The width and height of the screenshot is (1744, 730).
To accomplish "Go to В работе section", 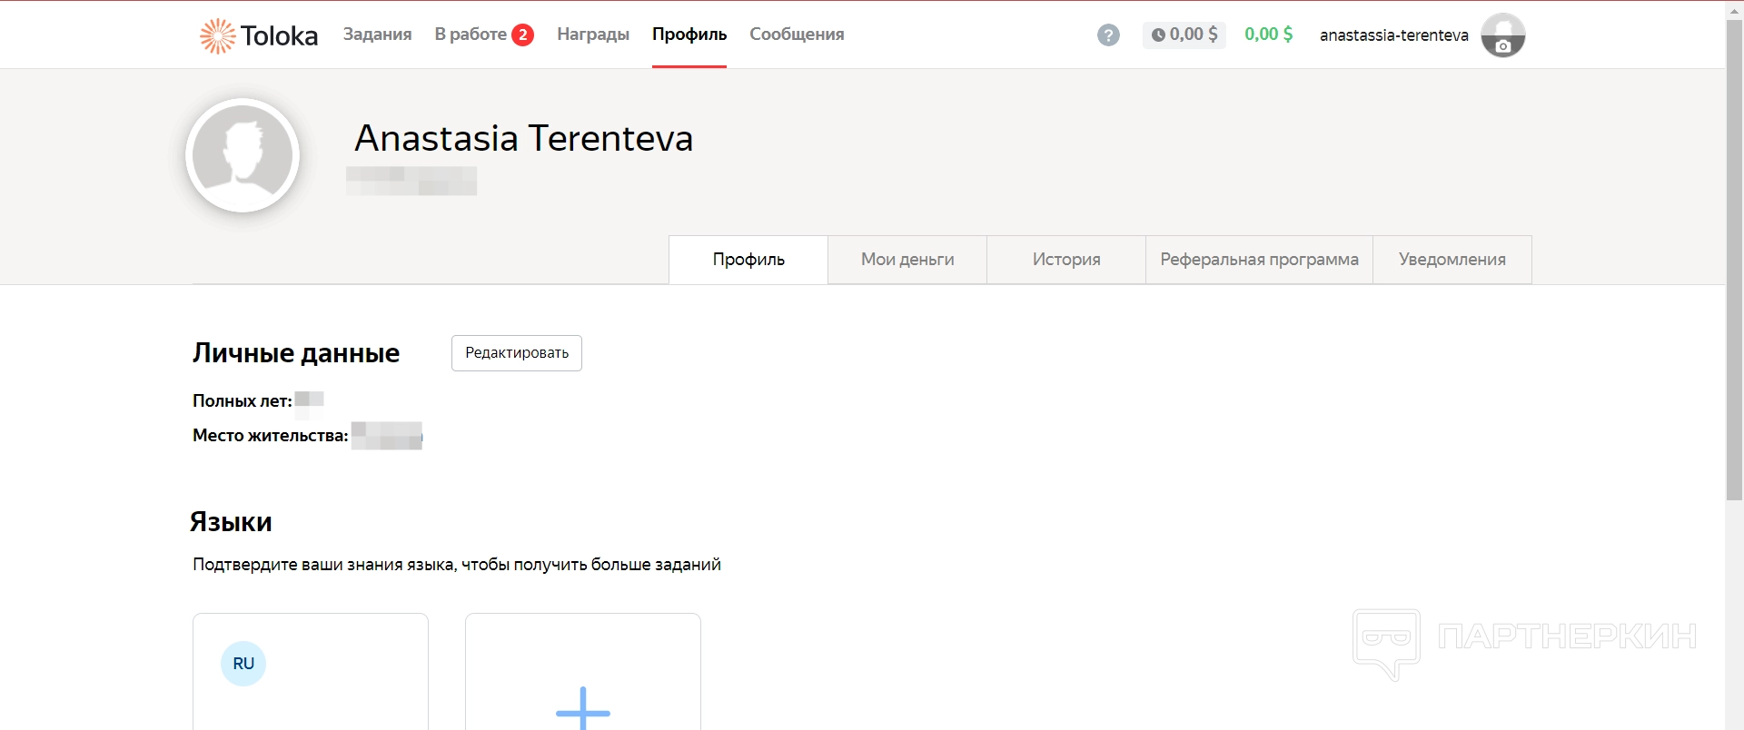I will coord(470,35).
